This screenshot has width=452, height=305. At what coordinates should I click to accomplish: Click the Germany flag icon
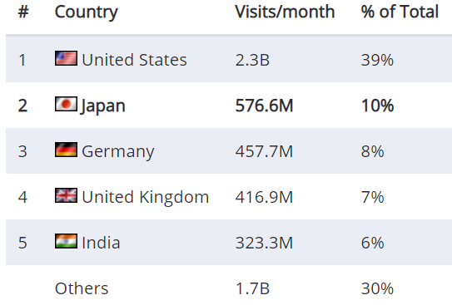click(x=66, y=150)
